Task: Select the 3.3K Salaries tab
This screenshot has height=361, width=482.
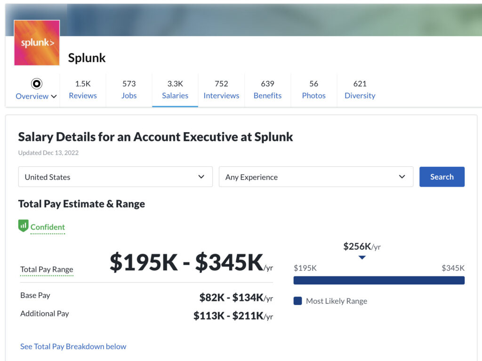Action: (x=175, y=90)
